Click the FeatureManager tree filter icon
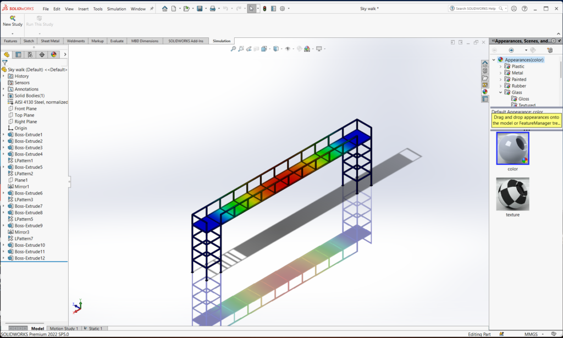 tap(5, 63)
